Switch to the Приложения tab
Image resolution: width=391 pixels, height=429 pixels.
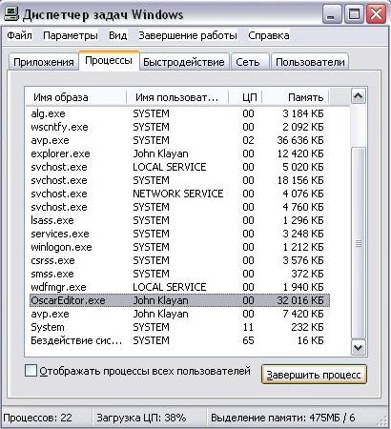point(44,62)
